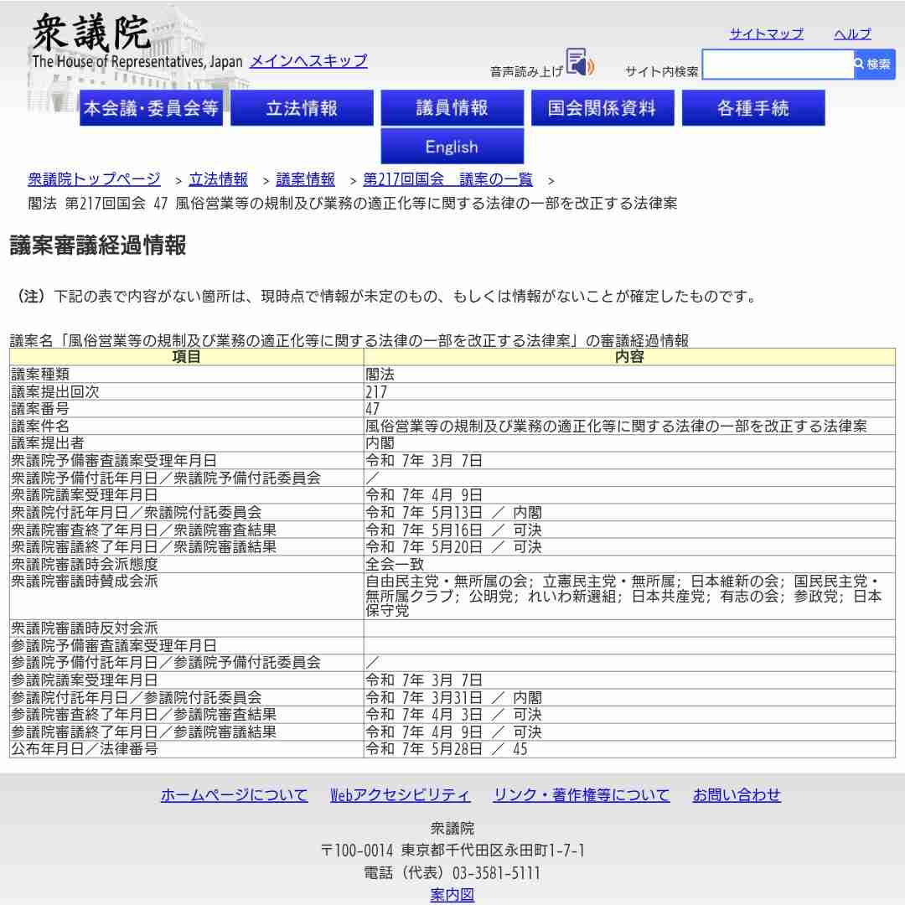Click the 議案提出者 row label

coord(48,443)
